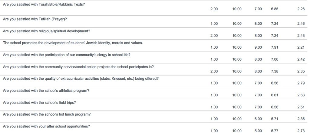
Task: Select the 5.00 median for after school opportunities
Action: point(258,131)
